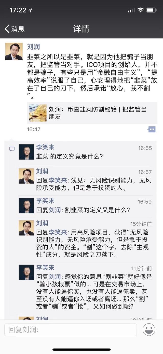Tap 李笑来's avatar in the 16:59 comment

(x=26, y=205)
